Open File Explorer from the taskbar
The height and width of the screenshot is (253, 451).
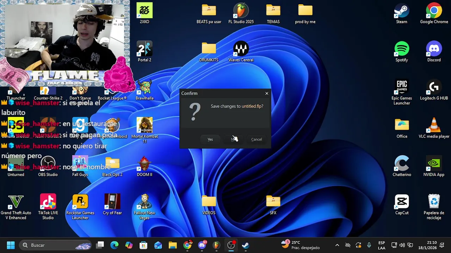coord(173,245)
